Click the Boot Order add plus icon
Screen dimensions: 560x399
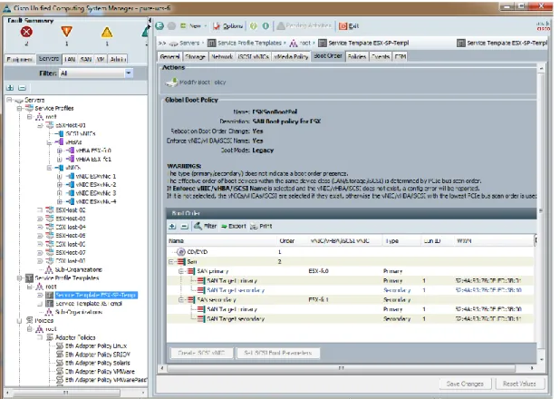coord(172,226)
